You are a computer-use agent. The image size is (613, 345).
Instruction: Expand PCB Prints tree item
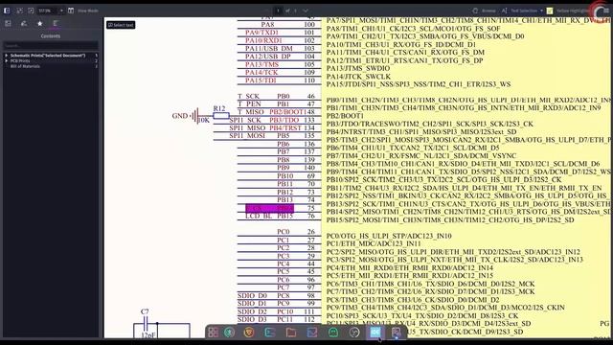point(7,61)
